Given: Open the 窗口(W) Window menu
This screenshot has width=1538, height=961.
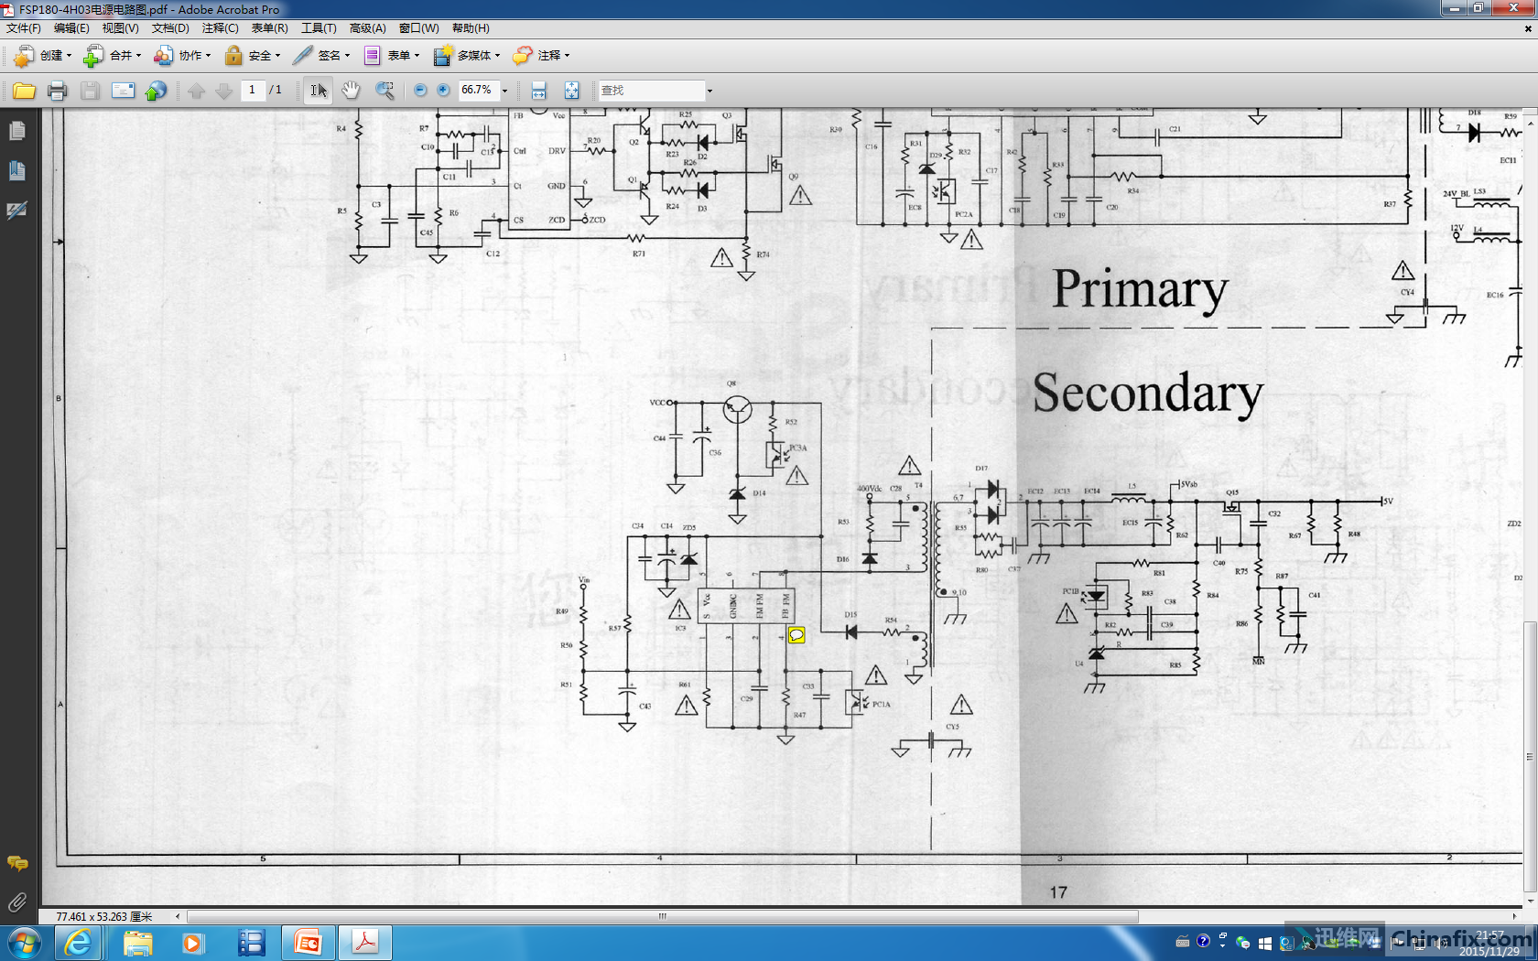Looking at the screenshot, I should tap(418, 28).
